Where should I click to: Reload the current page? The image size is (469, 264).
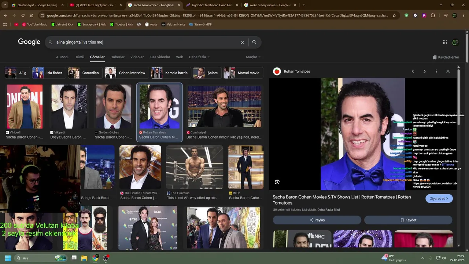(x=23, y=15)
